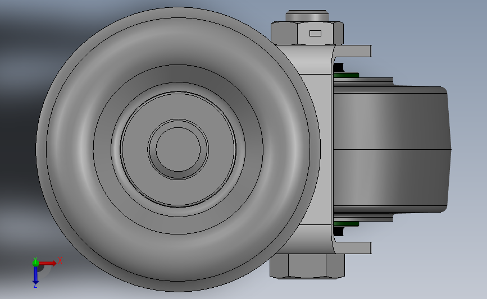
Task: Select the upper fork bracket flange
Action: pos(353,51)
